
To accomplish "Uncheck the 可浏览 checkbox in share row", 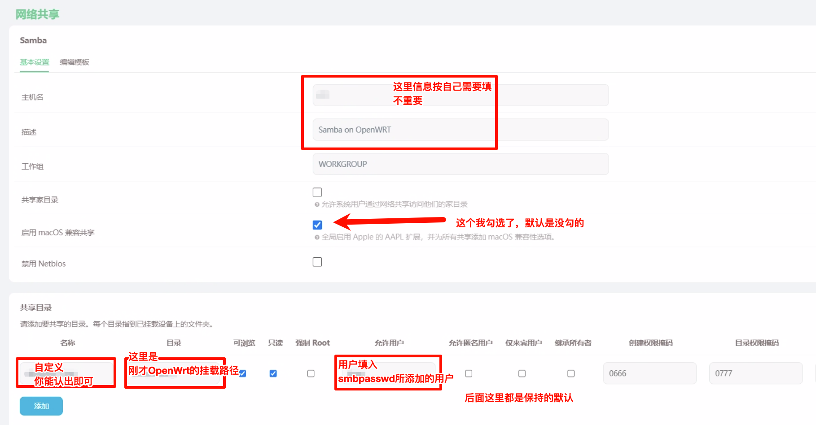I will [x=242, y=373].
